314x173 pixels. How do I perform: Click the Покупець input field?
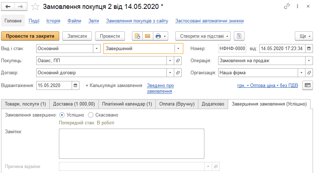click(101, 60)
